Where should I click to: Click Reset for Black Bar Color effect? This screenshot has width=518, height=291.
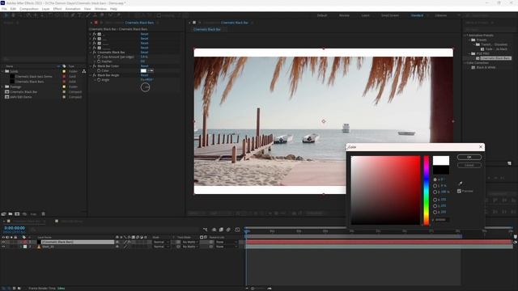(x=144, y=66)
